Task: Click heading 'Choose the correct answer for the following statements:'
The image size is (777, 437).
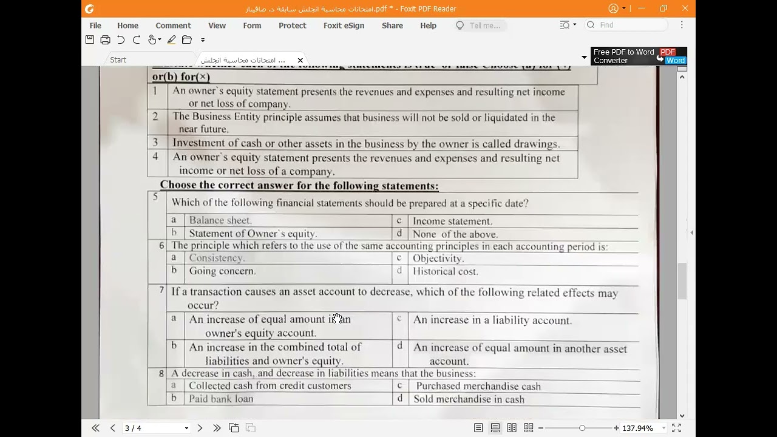Action: [x=299, y=186]
